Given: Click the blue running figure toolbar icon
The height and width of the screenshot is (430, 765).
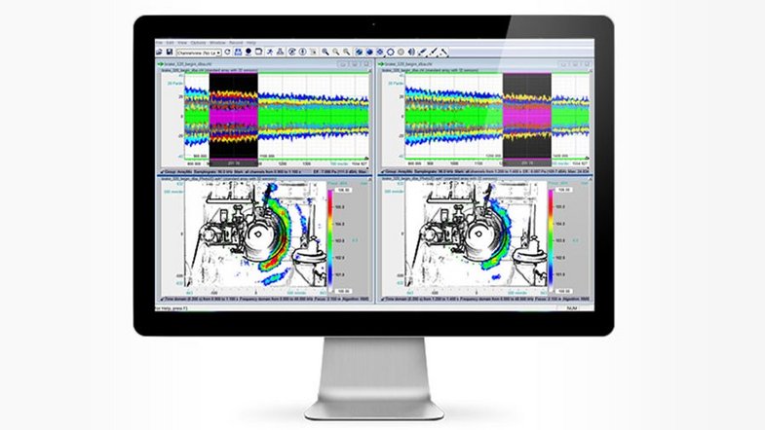Looking at the screenshot, I should (270, 52).
